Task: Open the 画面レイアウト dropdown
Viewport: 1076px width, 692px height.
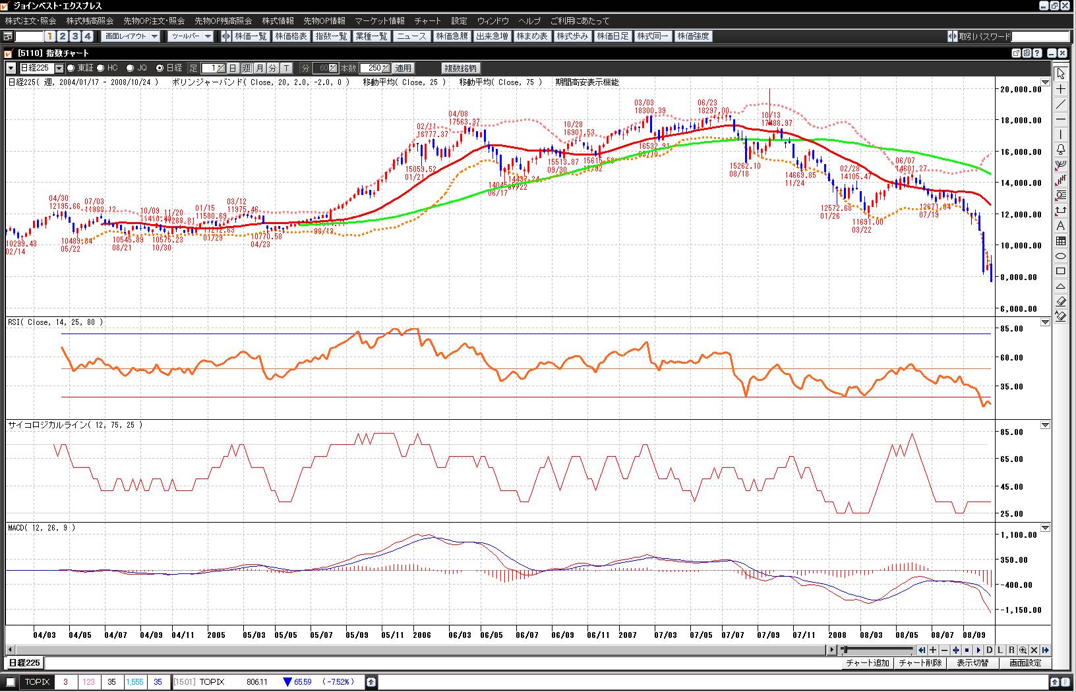Action: (154, 36)
